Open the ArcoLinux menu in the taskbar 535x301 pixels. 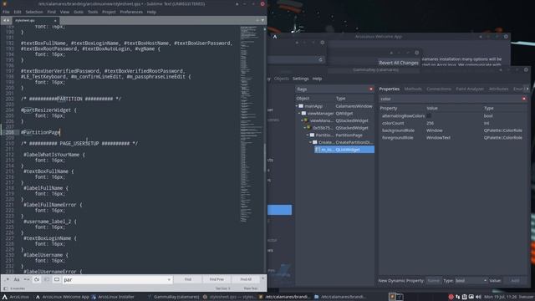click(x=16, y=297)
